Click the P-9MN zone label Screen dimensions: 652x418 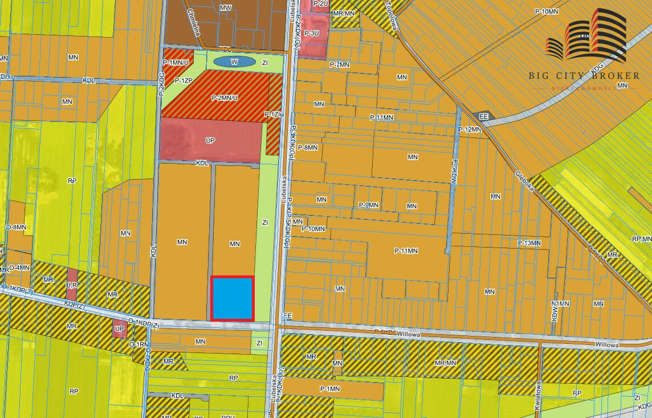(369, 205)
